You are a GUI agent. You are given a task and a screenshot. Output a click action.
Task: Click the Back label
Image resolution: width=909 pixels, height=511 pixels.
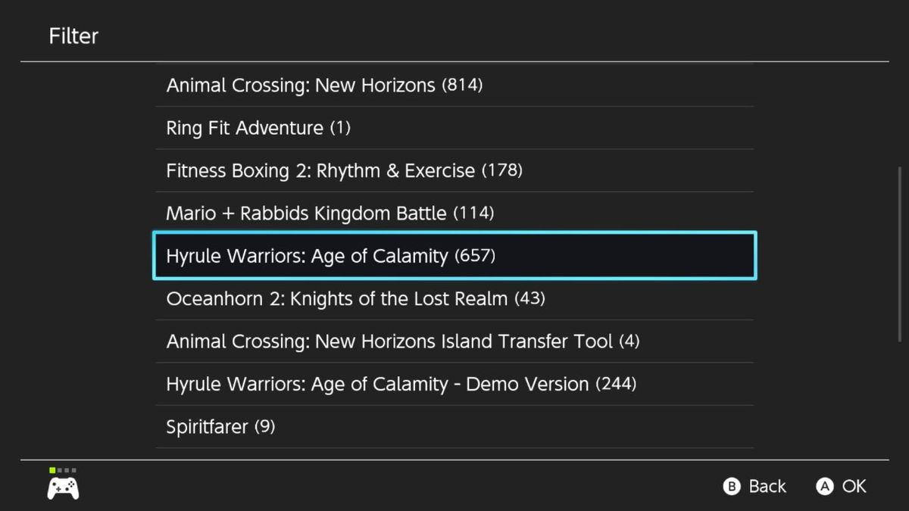tap(767, 487)
